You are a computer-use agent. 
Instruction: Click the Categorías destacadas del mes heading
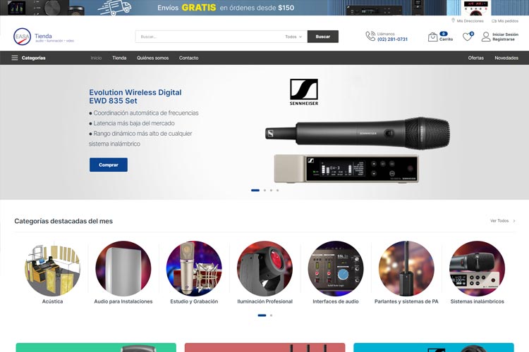tap(63, 221)
